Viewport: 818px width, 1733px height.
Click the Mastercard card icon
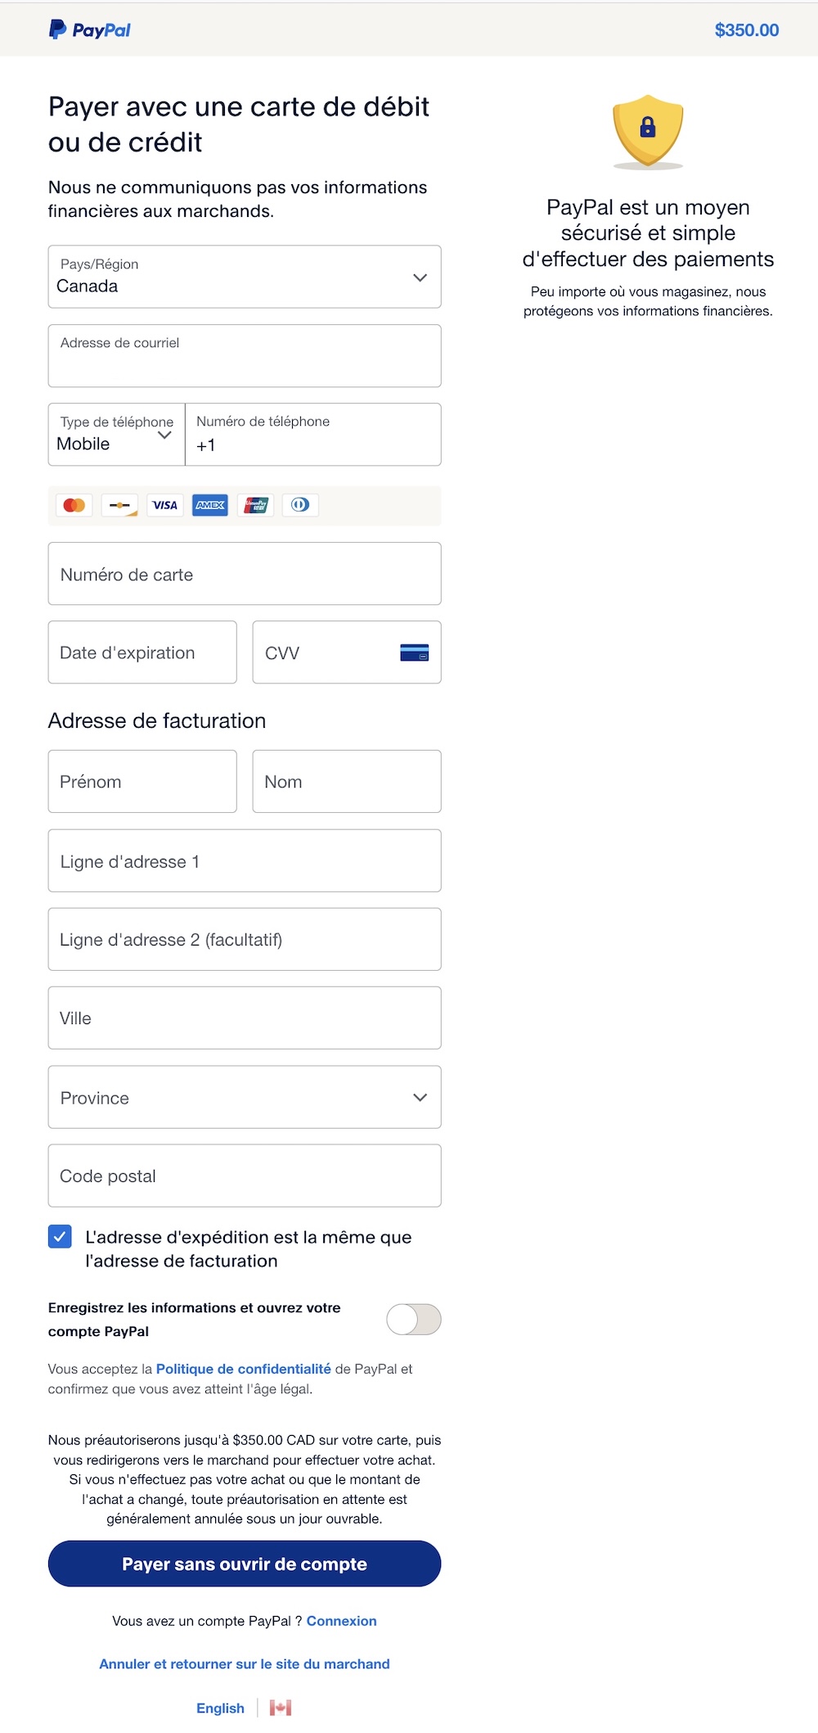coord(74,505)
